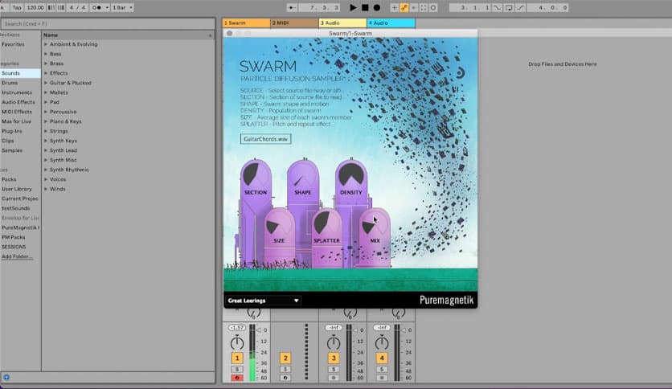The height and width of the screenshot is (389, 672).
Task: Select the Favorites collection
Action: coord(13,44)
